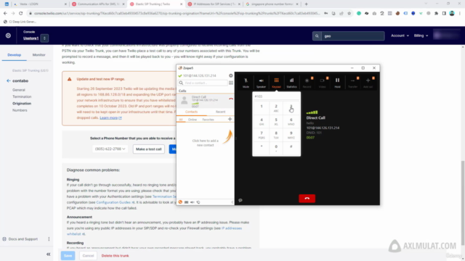Click Make a test call button
465x261 pixels.
pyautogui.click(x=148, y=149)
